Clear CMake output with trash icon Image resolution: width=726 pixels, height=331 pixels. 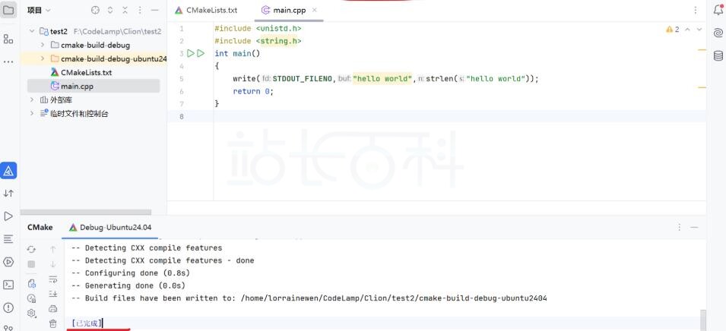coord(52,323)
